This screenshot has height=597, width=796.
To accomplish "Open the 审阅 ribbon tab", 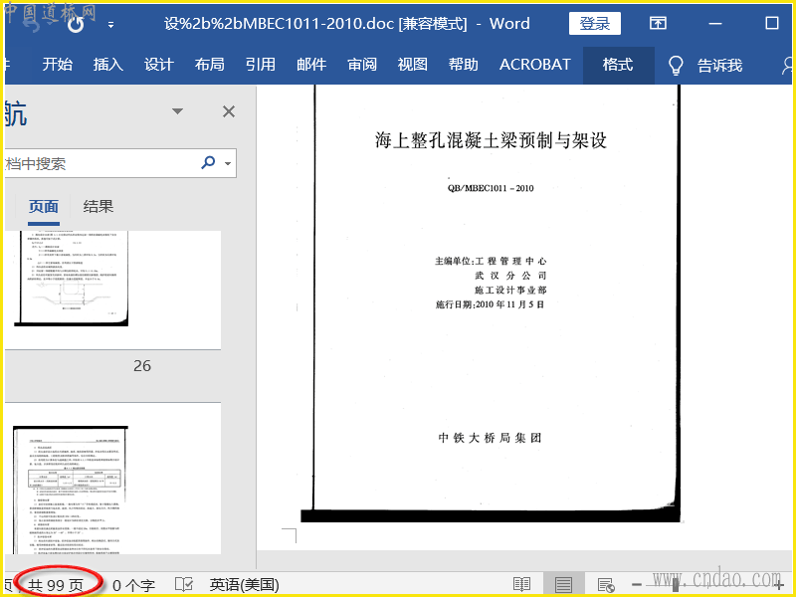I will click(x=362, y=65).
